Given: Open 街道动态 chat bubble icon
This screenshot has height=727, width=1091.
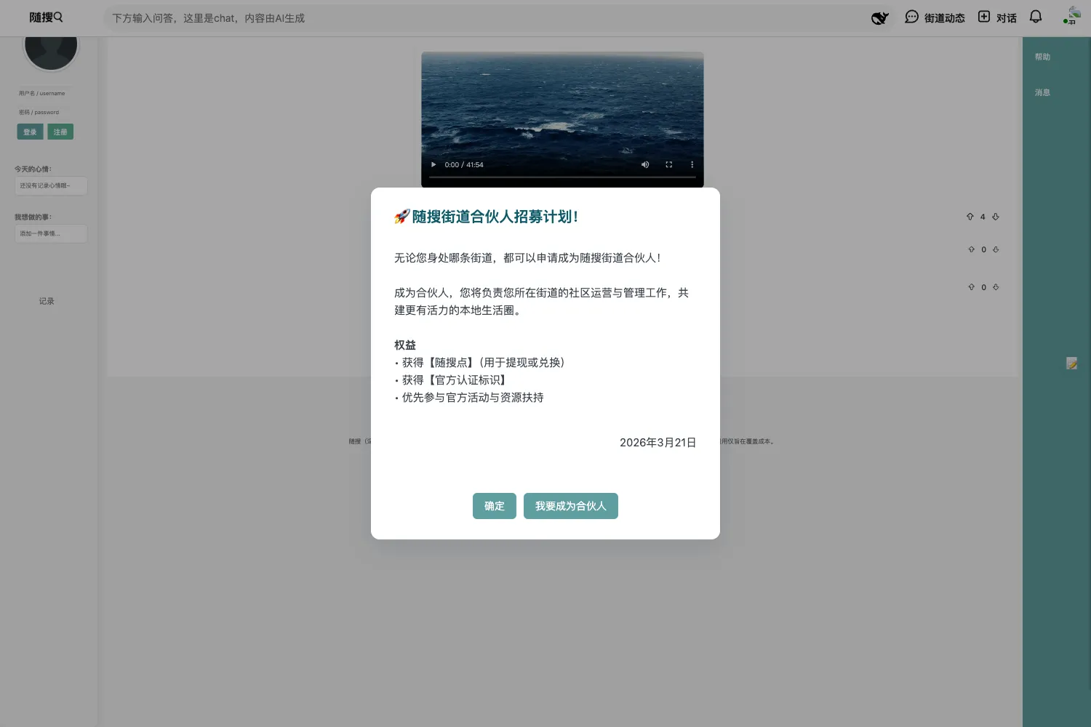Looking at the screenshot, I should coord(911,17).
